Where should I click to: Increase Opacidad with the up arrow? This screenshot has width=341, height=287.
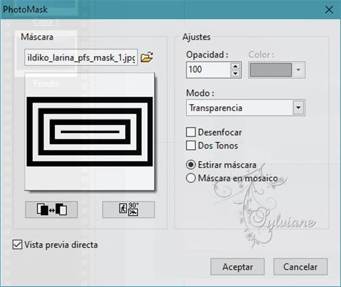(x=235, y=66)
